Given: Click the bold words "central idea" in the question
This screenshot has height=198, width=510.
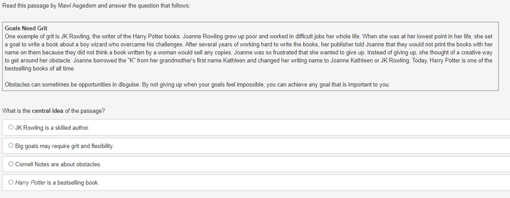Looking at the screenshot, I should (47, 111).
